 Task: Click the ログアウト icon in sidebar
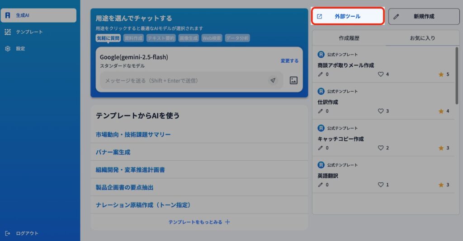coord(8,233)
